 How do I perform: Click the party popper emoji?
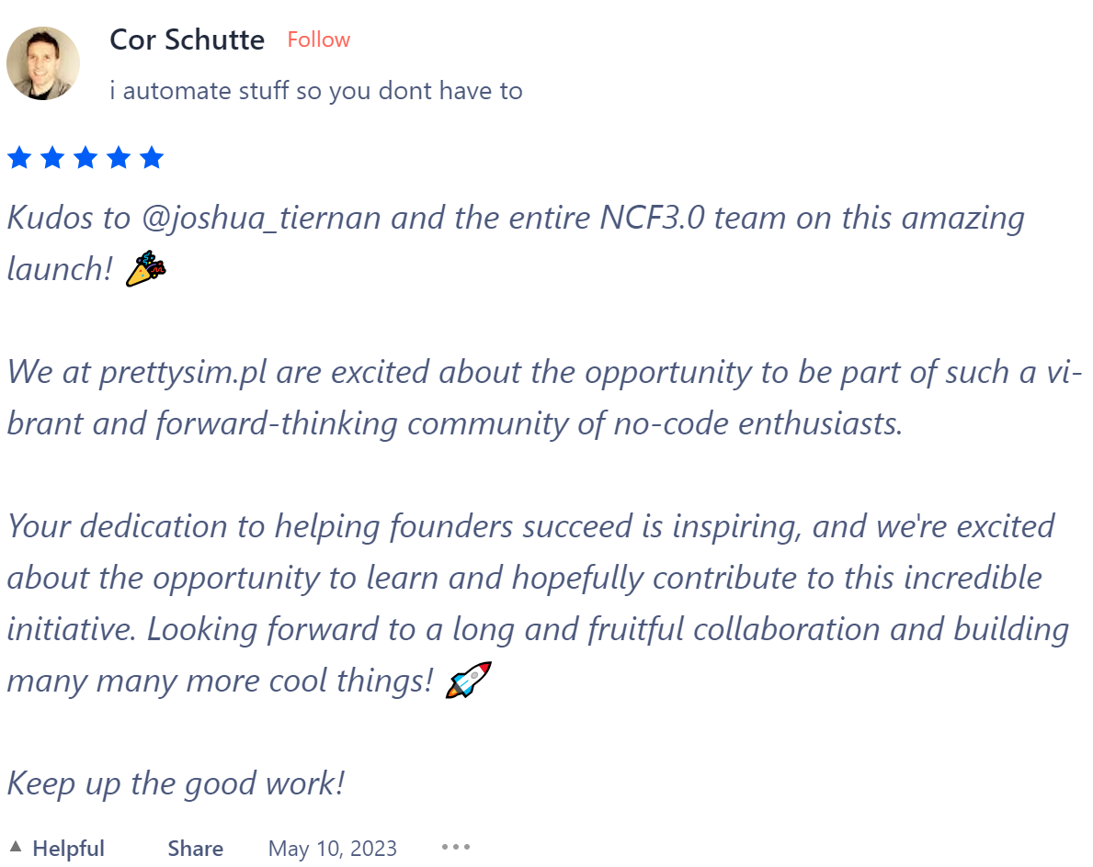144,268
